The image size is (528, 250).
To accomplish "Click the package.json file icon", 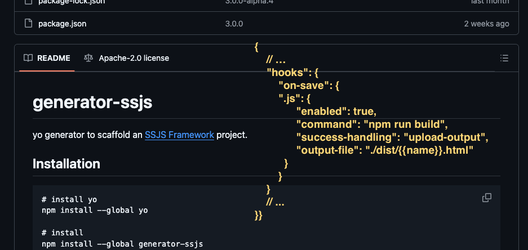I will (x=29, y=24).
